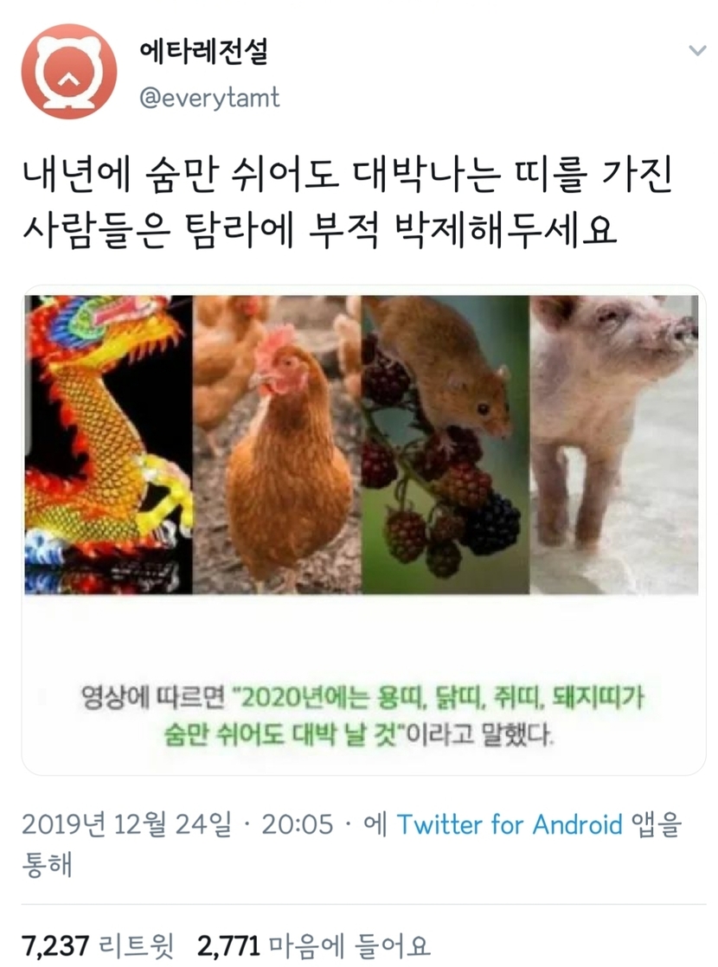The height and width of the screenshot is (967, 718).
Task: Open the 에타레전설 display name
Action: (x=204, y=51)
